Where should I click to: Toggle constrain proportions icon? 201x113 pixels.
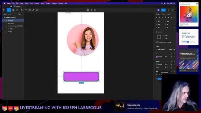click(x=174, y=24)
